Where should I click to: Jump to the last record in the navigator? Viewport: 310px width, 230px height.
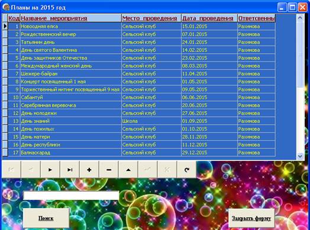pyautogui.click(x=70, y=170)
